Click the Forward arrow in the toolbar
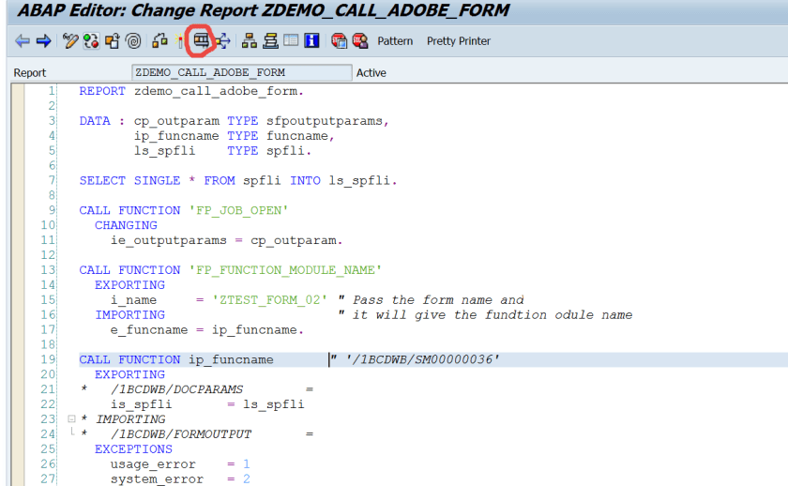This screenshot has width=788, height=486. pos(43,41)
